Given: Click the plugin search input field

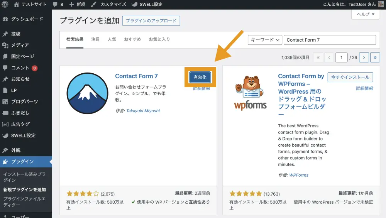Looking at the screenshot, I should point(330,40).
